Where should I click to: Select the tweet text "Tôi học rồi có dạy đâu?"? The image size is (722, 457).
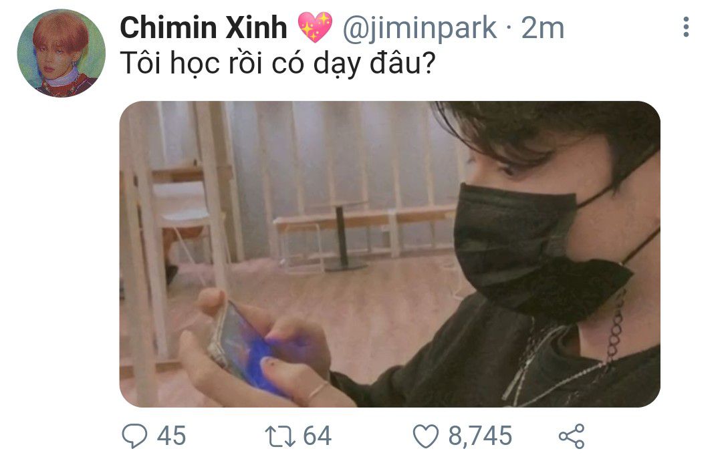tap(277, 63)
